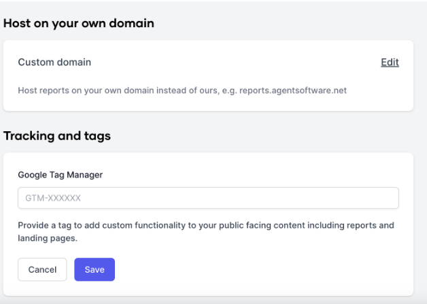Click the 'landing pages.' line of help text
Screen dimensions: 427x304
pyautogui.click(x=48, y=238)
